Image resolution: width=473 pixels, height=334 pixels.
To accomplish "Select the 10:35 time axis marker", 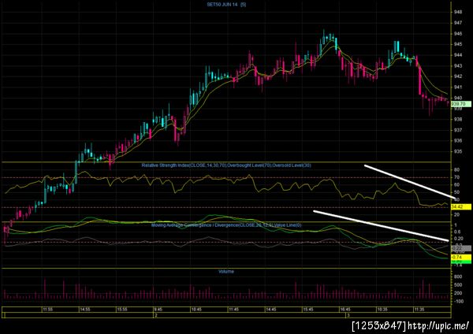I will (x=382, y=310).
